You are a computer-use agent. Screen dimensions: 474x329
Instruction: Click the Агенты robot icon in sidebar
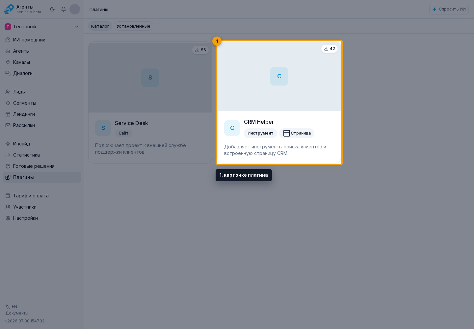[8, 51]
